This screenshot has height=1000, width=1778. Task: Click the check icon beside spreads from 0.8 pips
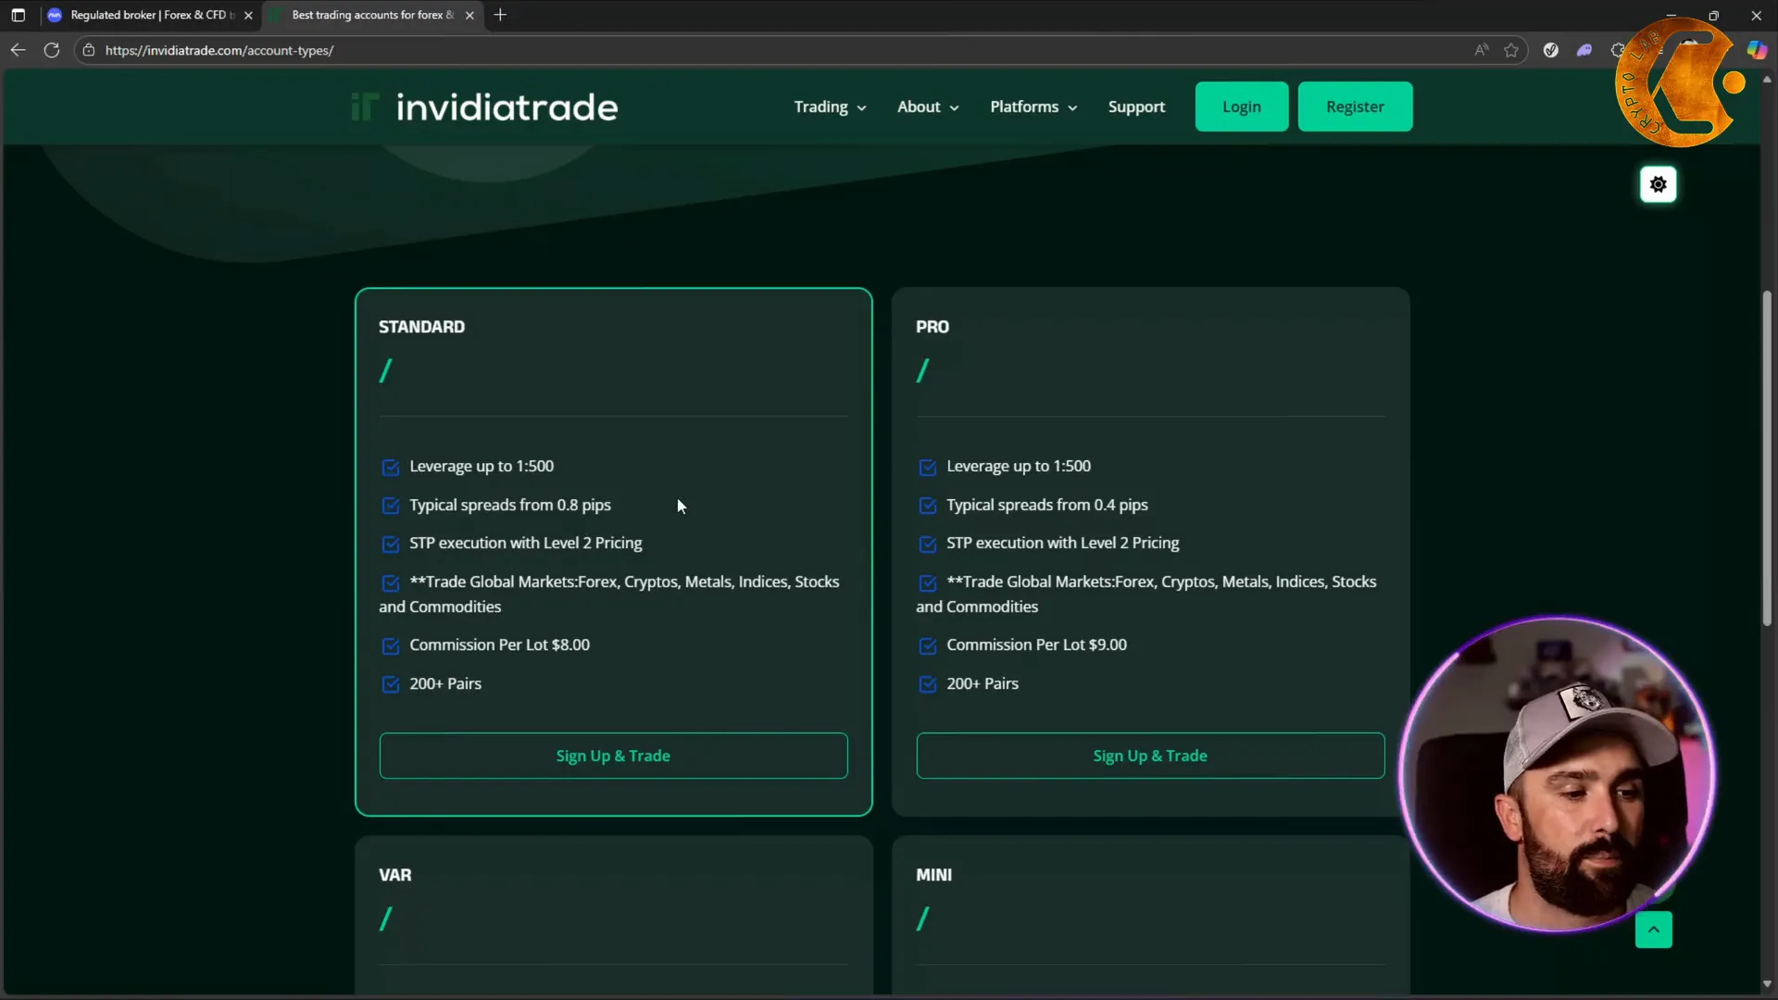(391, 506)
